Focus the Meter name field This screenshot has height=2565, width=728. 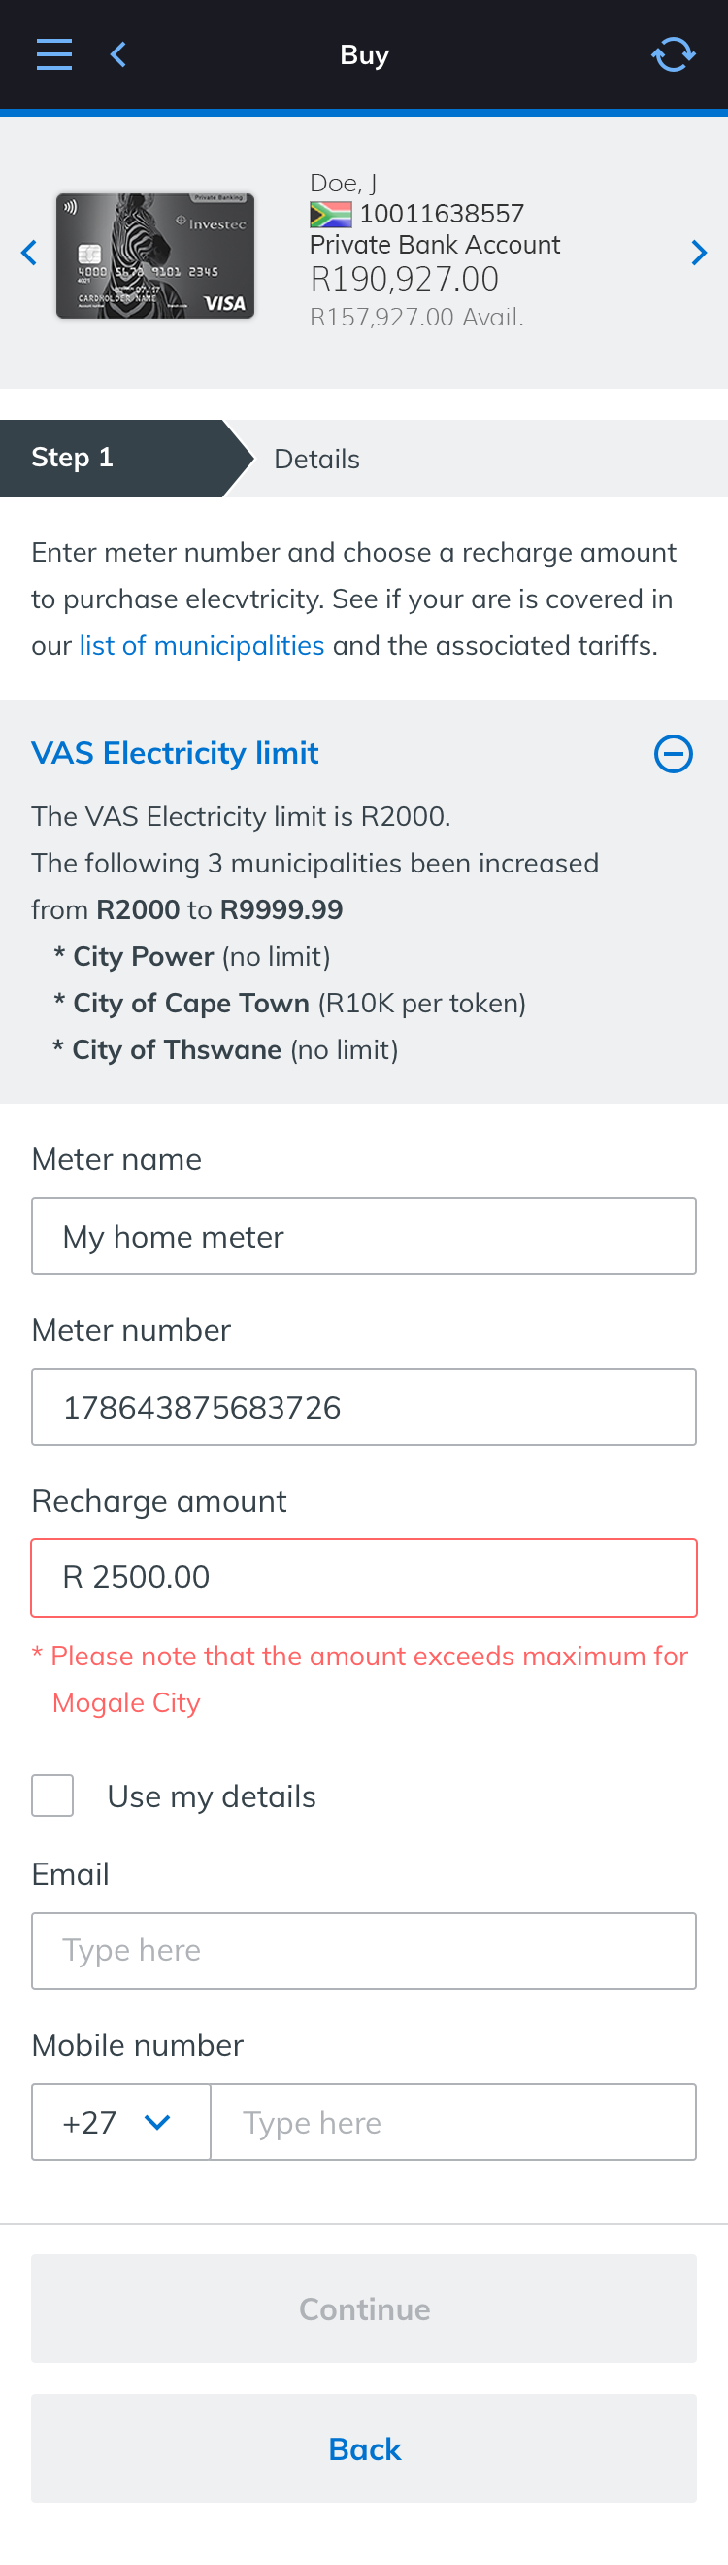tap(364, 1236)
